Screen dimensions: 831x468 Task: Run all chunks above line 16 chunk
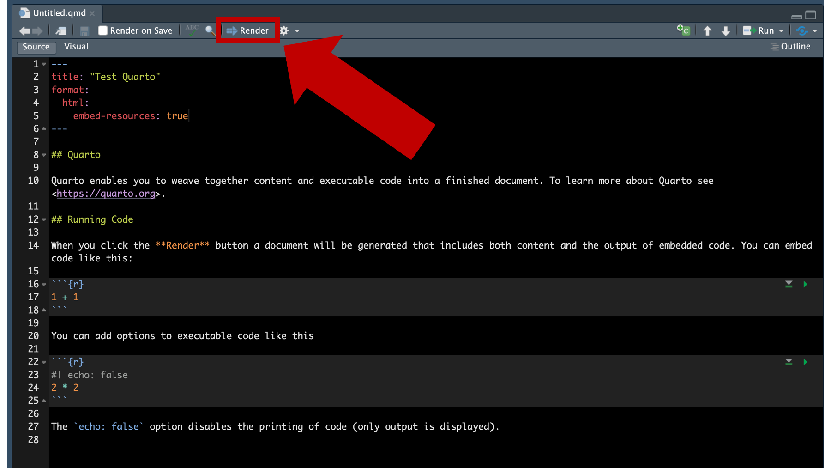pyautogui.click(x=789, y=284)
